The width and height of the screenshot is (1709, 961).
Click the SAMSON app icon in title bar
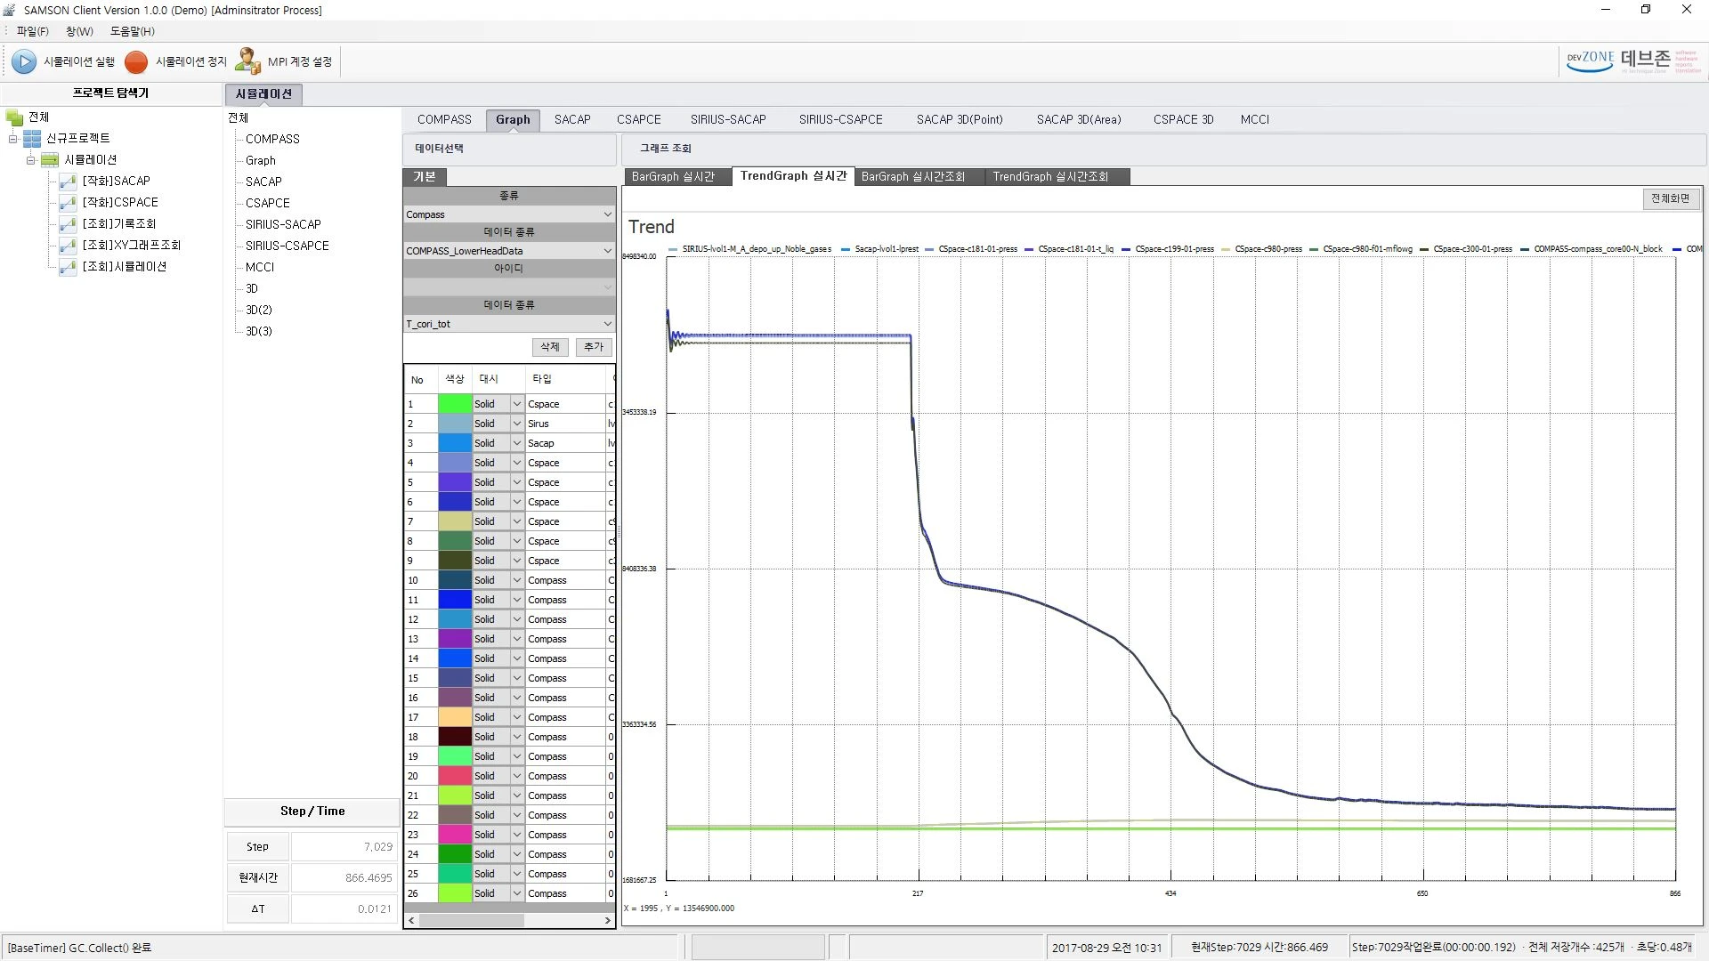pyautogui.click(x=10, y=10)
